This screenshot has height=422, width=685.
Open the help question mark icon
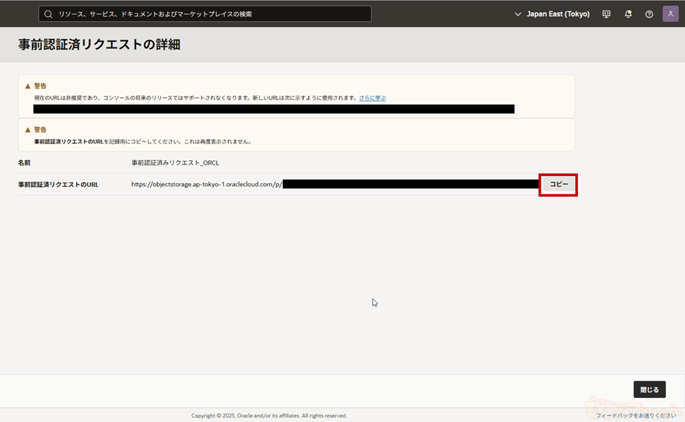tap(649, 14)
